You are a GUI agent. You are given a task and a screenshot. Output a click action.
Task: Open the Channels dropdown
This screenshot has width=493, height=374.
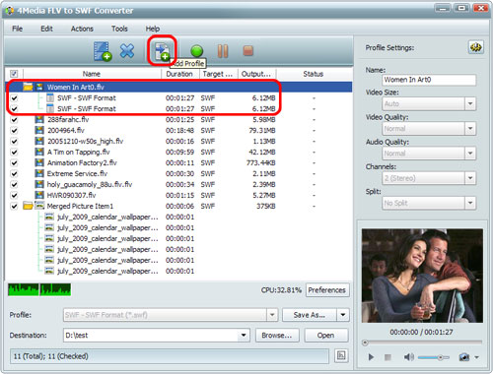(470, 178)
